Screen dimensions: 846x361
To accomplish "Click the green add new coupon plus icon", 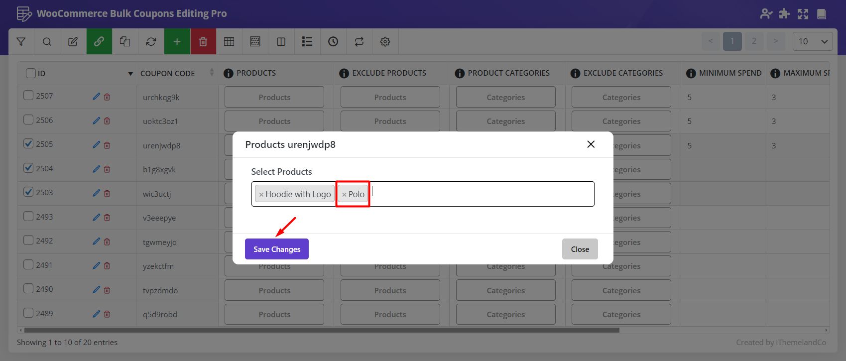I will [177, 42].
